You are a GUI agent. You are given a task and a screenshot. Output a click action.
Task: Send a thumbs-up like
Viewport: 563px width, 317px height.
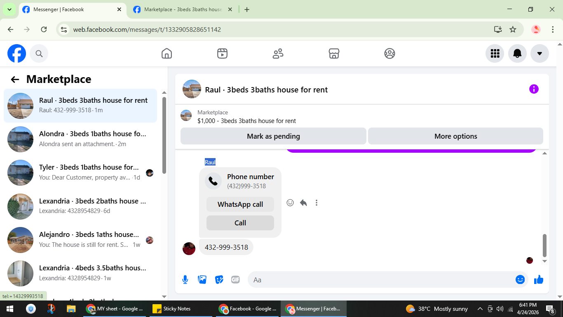(539, 280)
